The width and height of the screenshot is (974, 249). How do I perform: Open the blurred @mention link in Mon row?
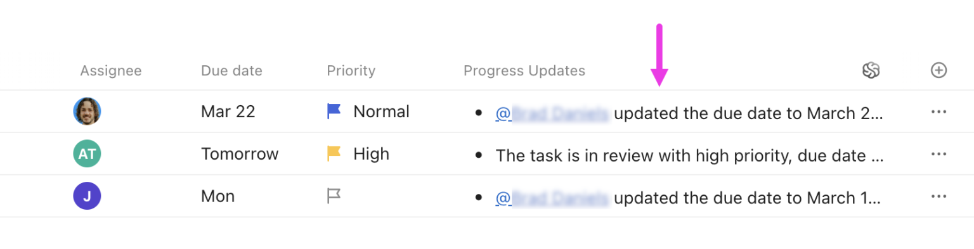[x=552, y=198]
